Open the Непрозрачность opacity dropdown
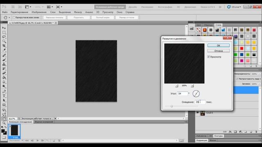The width and height of the screenshot is (262, 147). pos(259,74)
